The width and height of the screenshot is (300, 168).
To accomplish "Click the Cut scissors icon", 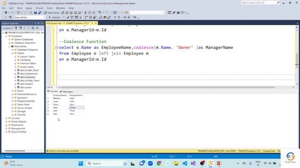I will [85, 13].
